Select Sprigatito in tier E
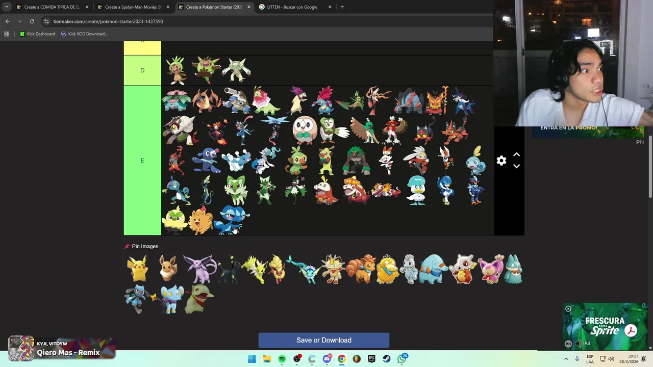This screenshot has height=367, width=653. [x=236, y=190]
